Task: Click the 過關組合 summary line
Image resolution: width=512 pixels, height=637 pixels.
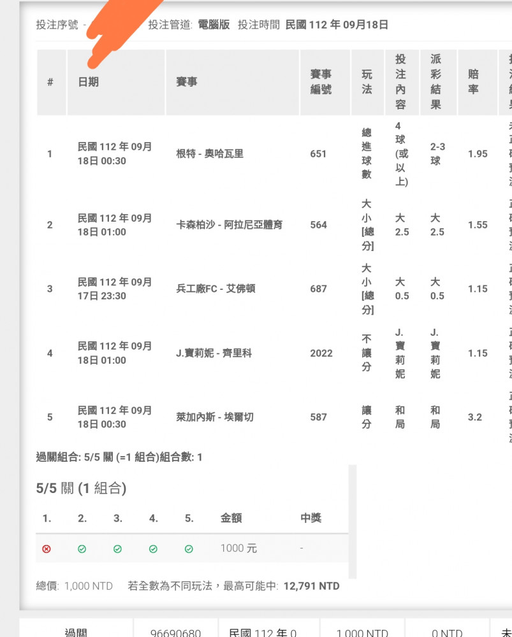Action: [x=119, y=457]
